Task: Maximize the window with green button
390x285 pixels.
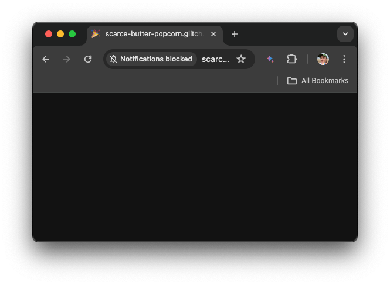Action: (x=72, y=34)
